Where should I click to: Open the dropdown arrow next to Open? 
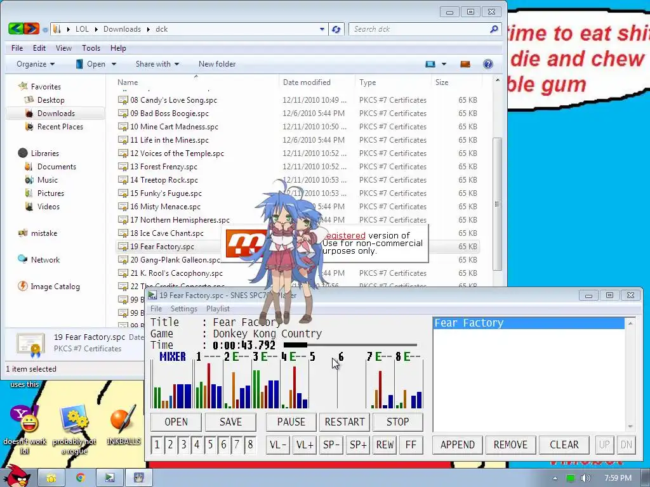pyautogui.click(x=114, y=64)
